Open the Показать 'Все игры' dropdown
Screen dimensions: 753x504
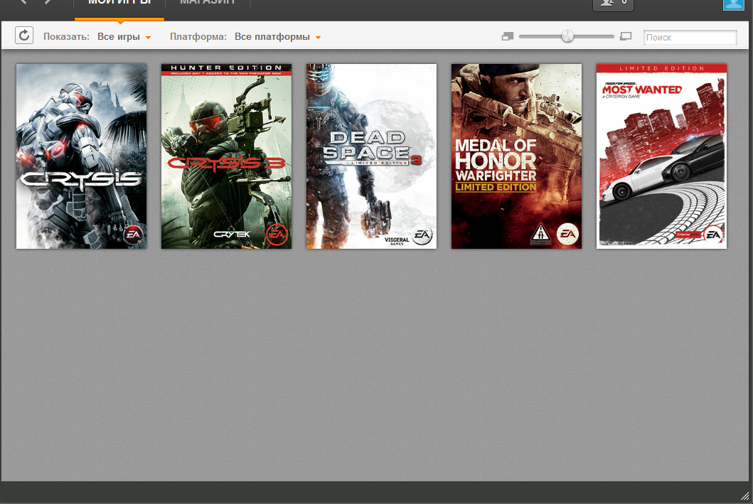tap(124, 37)
